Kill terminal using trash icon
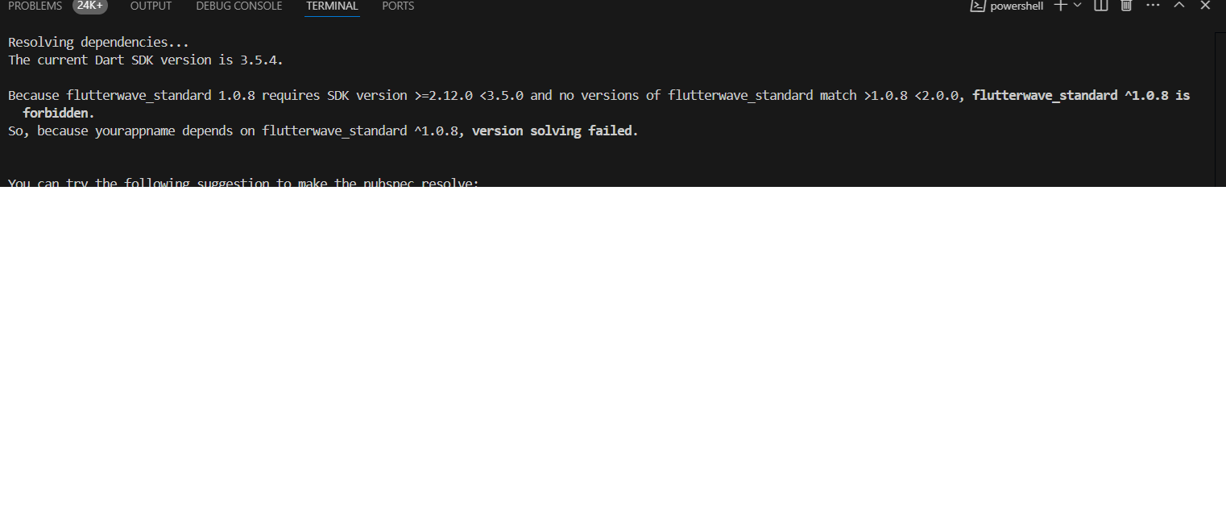This screenshot has height=522, width=1226. click(x=1126, y=6)
